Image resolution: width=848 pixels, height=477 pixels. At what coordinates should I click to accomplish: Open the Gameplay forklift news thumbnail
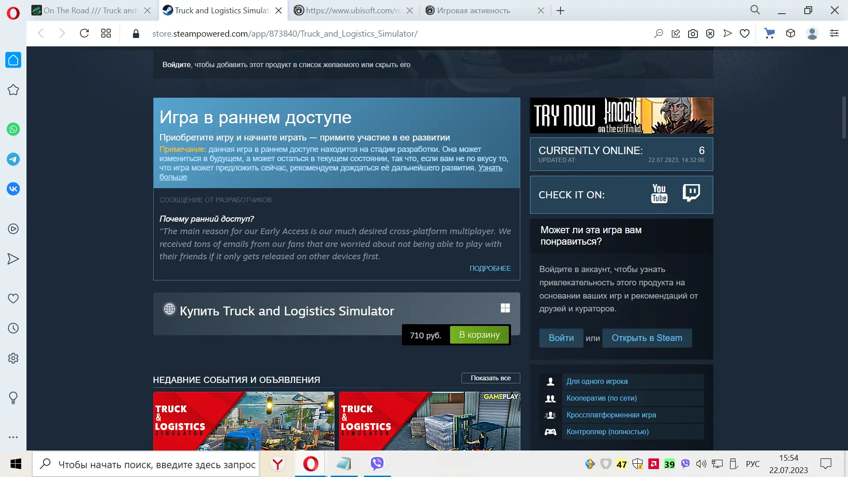click(429, 421)
